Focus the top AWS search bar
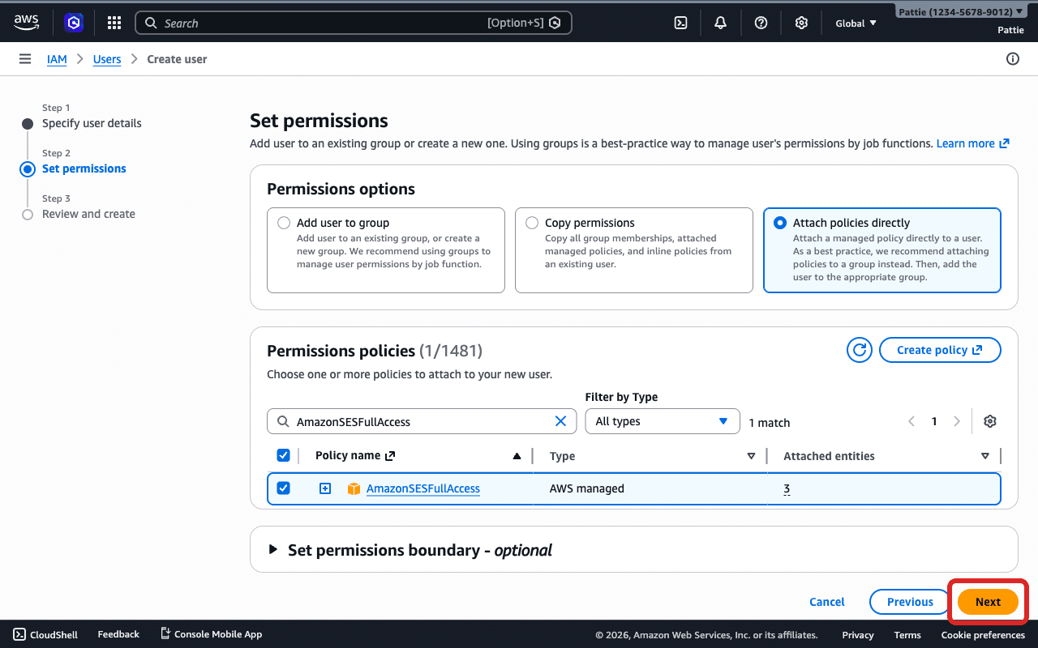 (x=354, y=23)
